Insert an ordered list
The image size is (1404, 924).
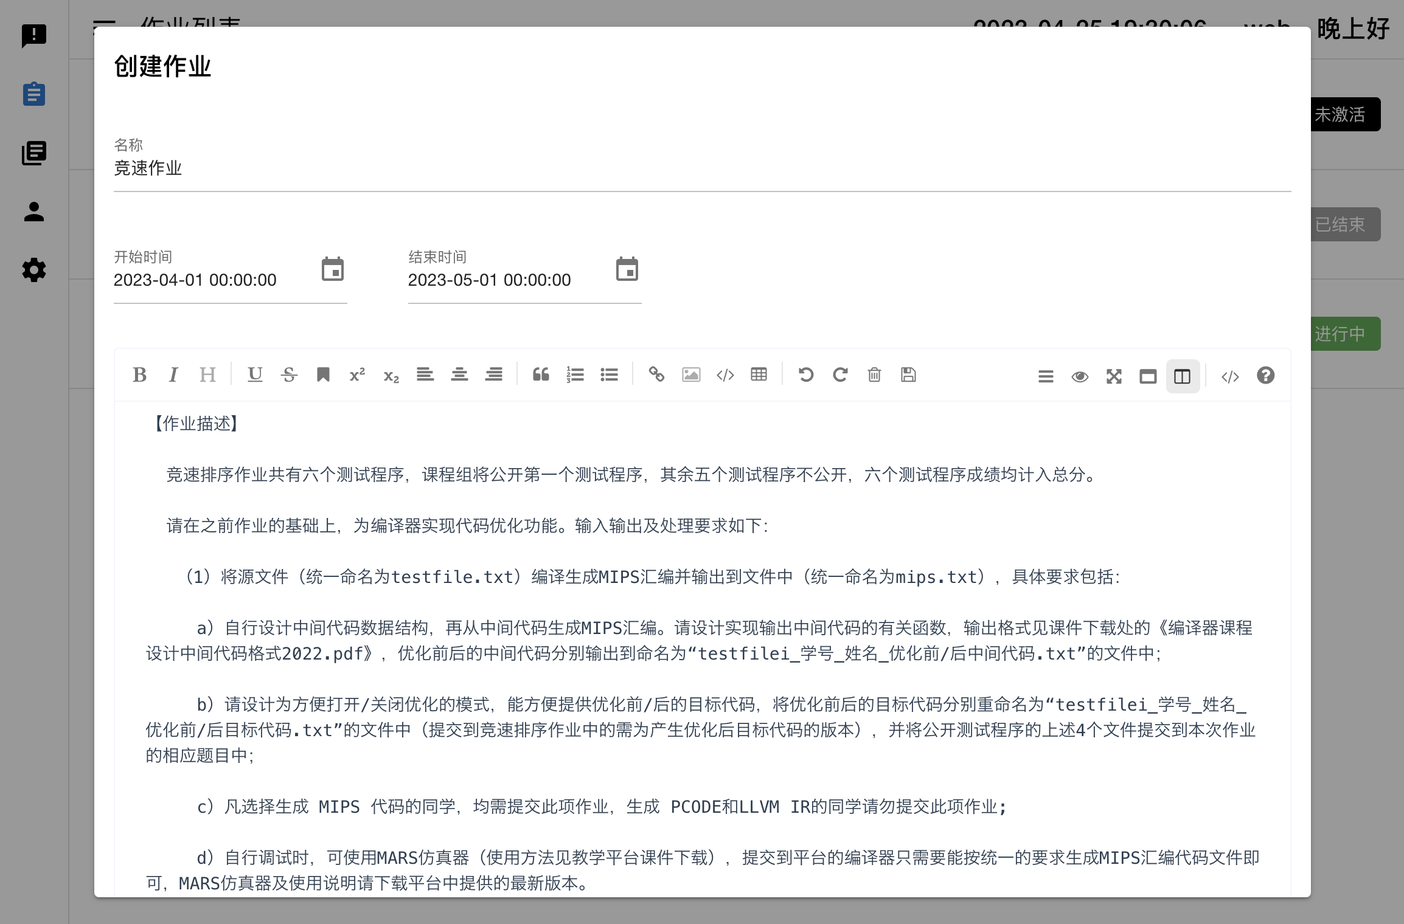(574, 375)
